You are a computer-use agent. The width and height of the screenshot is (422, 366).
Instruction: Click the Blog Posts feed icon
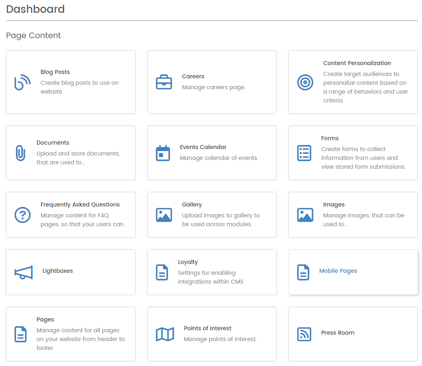(x=23, y=82)
